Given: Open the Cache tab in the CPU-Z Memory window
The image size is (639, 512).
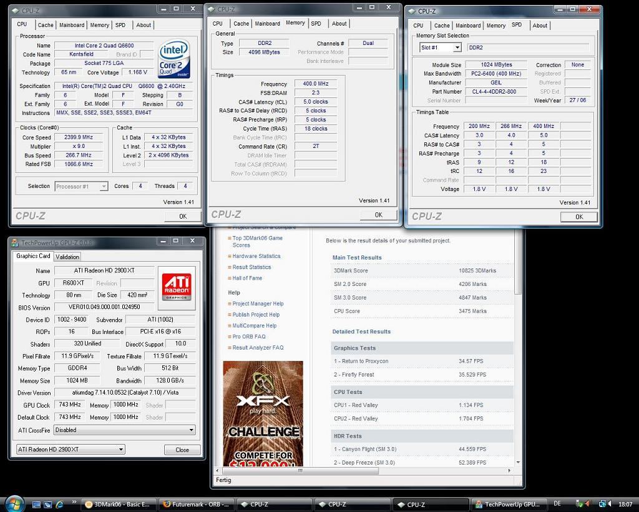Looking at the screenshot, I should tap(241, 24).
